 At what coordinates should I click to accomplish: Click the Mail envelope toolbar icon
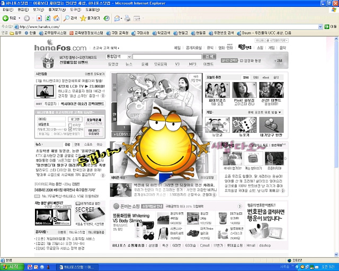click(117, 19)
